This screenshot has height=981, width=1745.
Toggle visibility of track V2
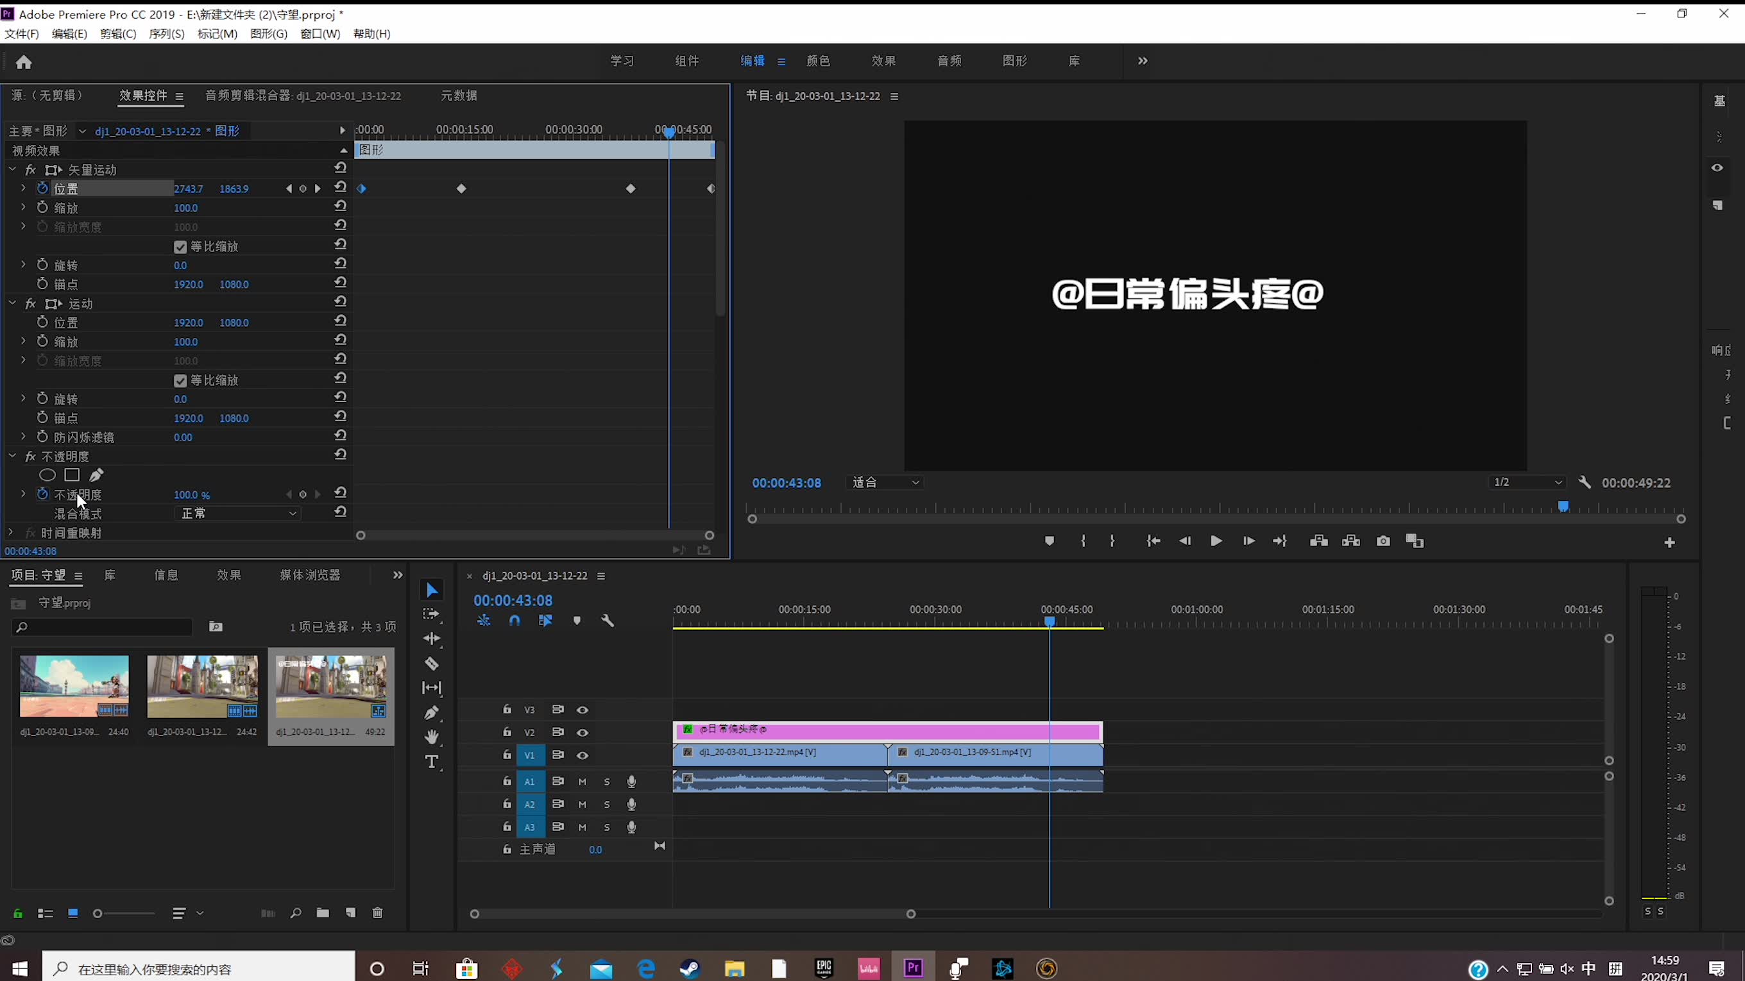[583, 732]
